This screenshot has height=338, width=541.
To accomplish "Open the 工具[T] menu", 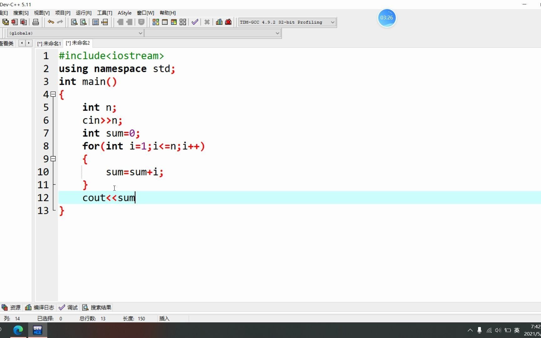I will [105, 13].
